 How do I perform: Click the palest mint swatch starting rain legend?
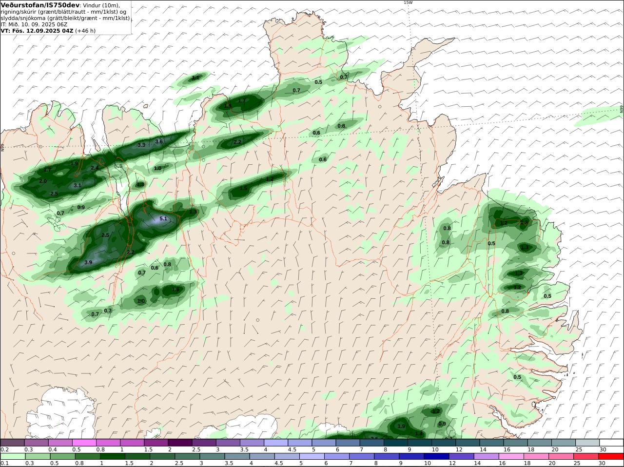[12, 456]
